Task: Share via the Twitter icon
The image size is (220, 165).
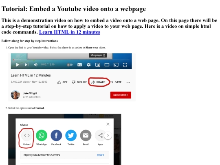Action: (71, 135)
